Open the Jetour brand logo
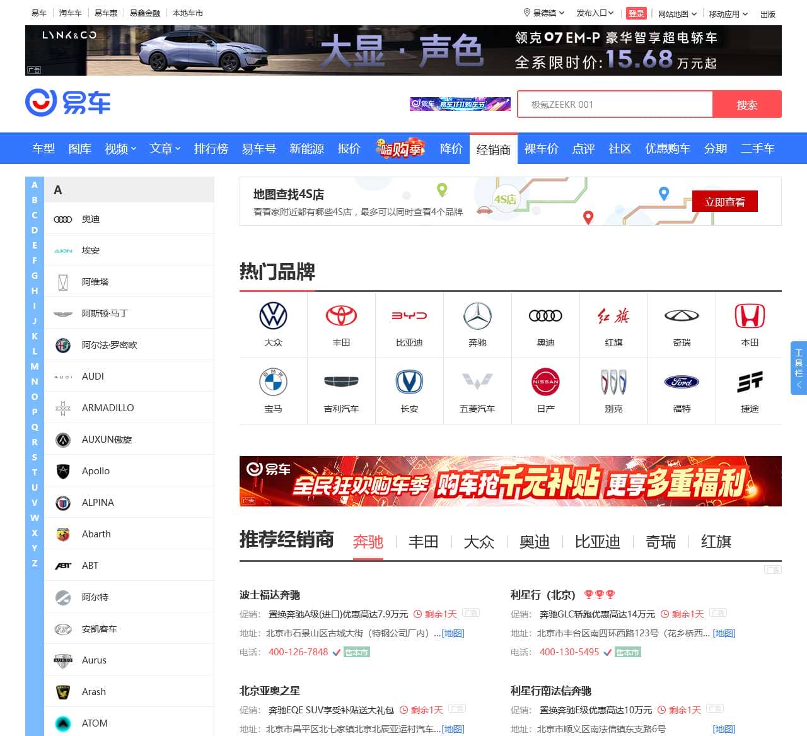The width and height of the screenshot is (807, 736). click(x=750, y=382)
